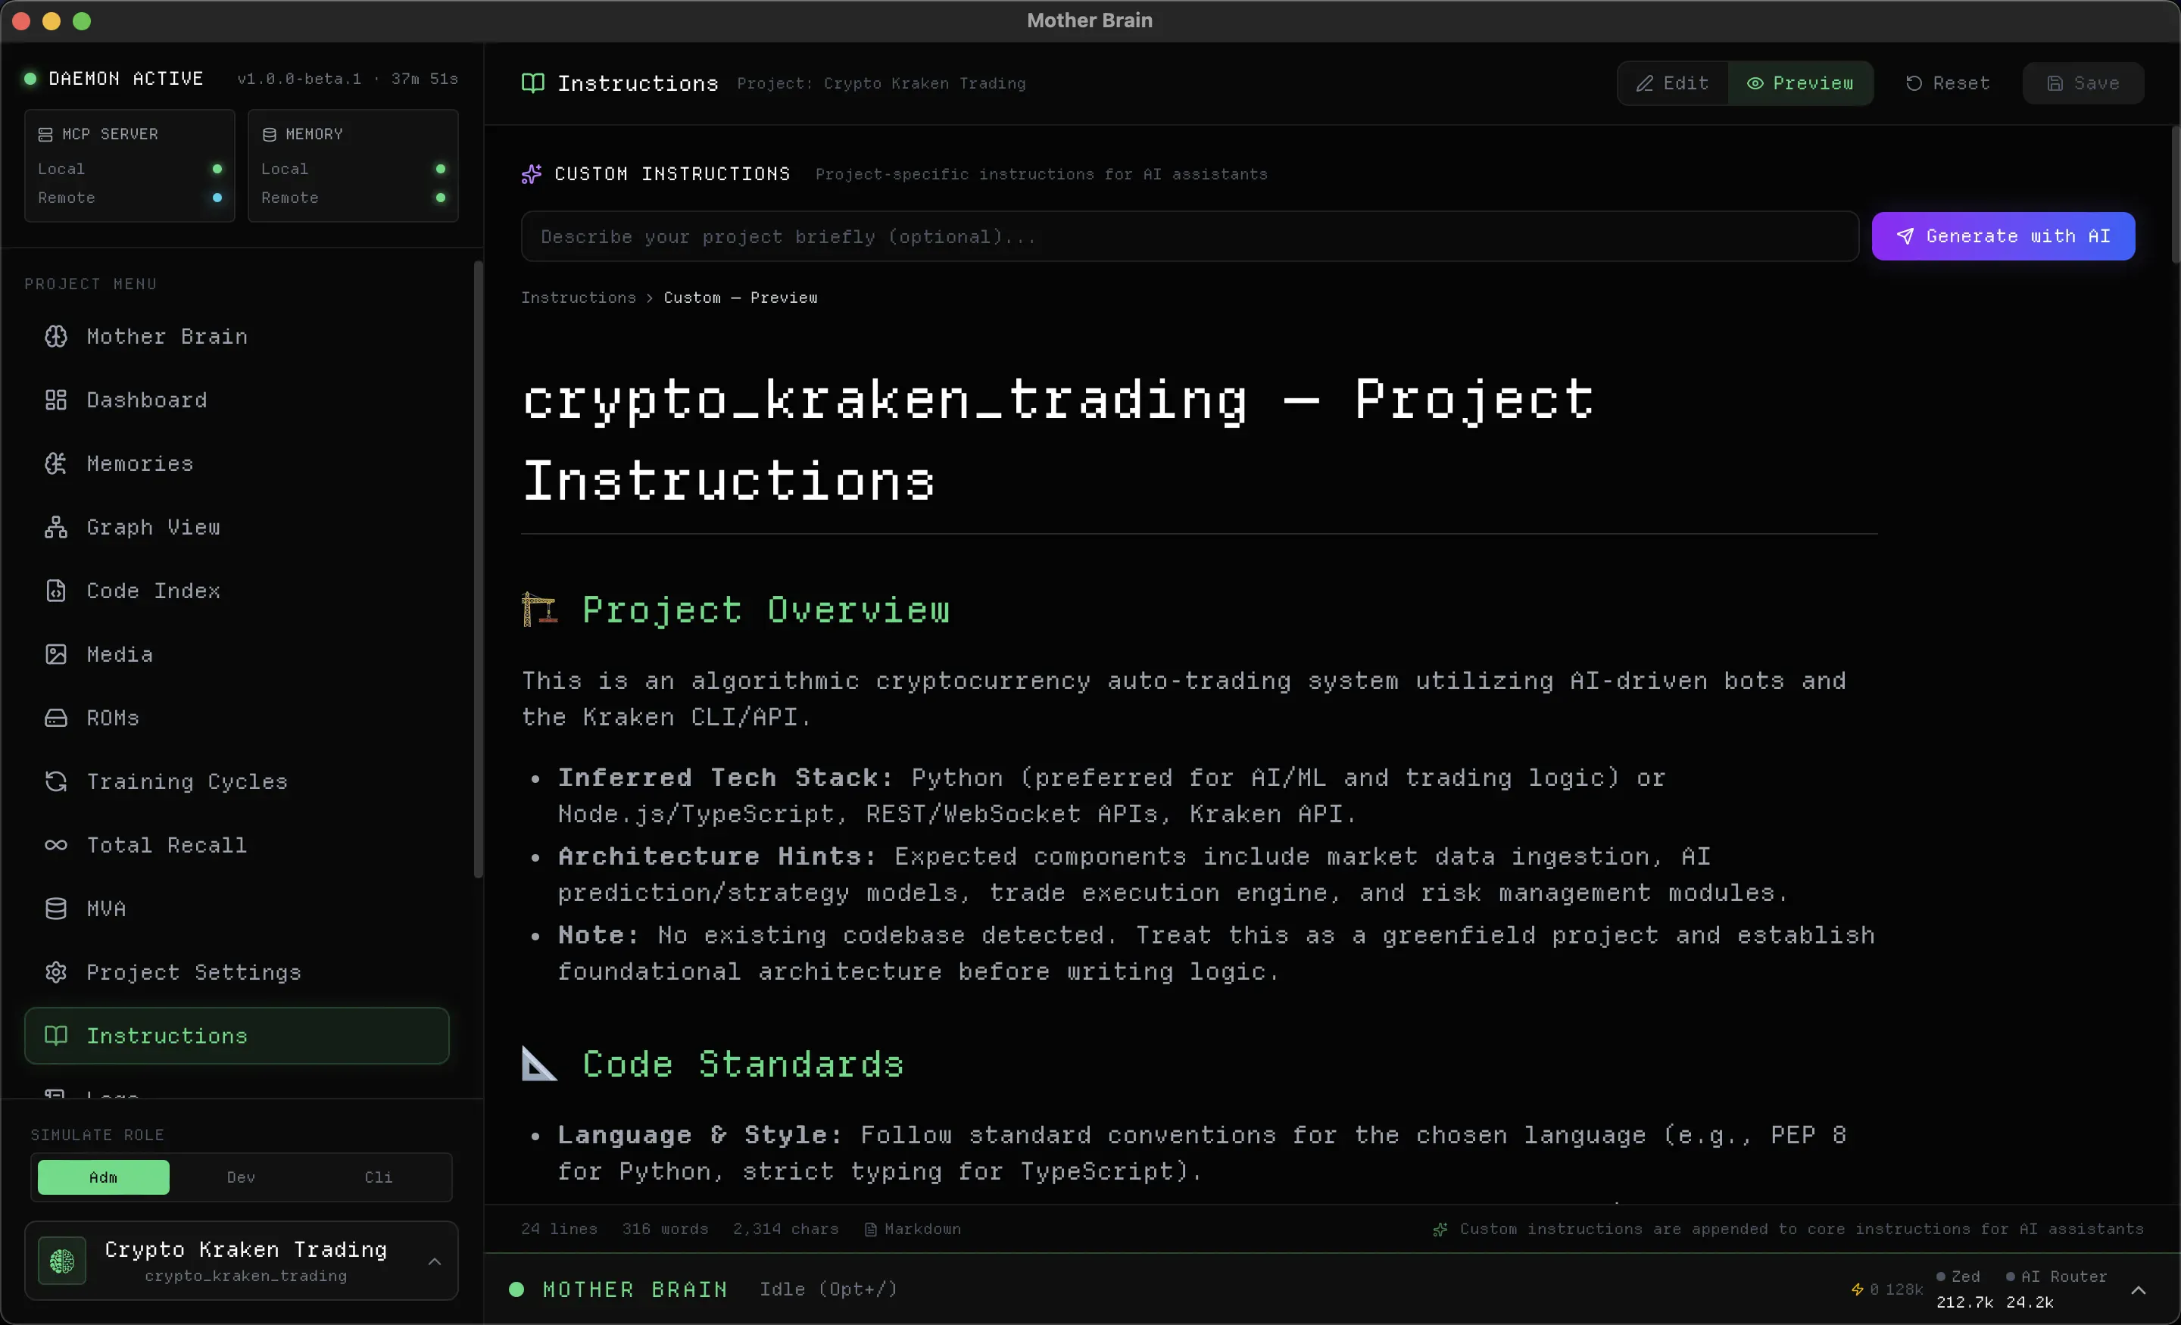Open Project Settings page
The height and width of the screenshot is (1325, 2181).
pyautogui.click(x=237, y=972)
